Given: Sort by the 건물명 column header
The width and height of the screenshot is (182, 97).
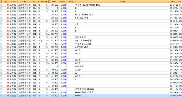Looking at the screenshot, I should point(24,2).
